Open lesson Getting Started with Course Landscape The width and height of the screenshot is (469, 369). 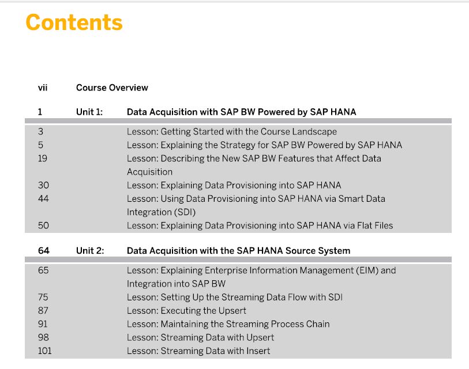[x=231, y=131]
